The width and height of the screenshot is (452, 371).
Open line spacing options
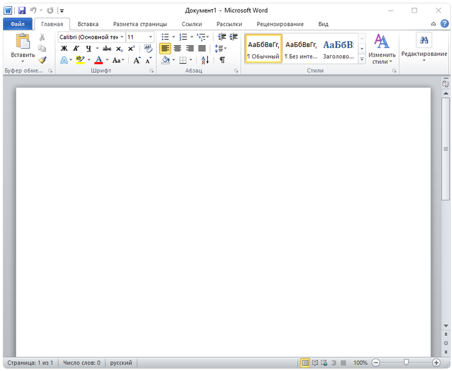pyautogui.click(x=220, y=49)
